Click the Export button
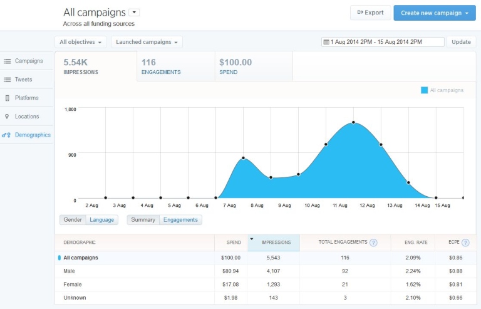Screen dimensions: 481x309 (x=370, y=13)
